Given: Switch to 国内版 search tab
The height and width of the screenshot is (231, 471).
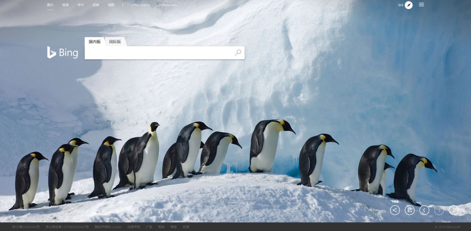Looking at the screenshot, I should pos(95,42).
